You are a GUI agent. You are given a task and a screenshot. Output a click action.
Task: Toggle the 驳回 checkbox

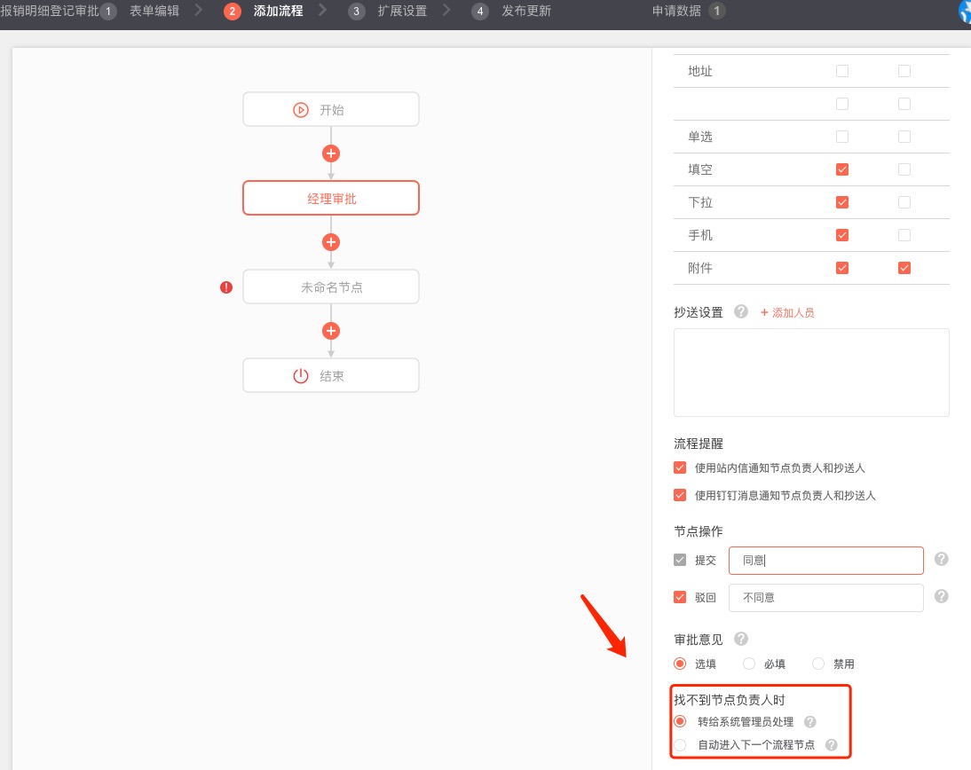coord(680,597)
